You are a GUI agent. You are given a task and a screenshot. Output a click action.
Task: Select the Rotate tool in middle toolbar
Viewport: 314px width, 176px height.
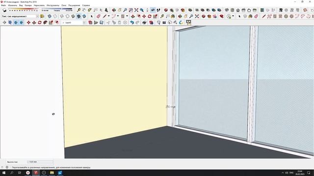[x=150, y=16]
